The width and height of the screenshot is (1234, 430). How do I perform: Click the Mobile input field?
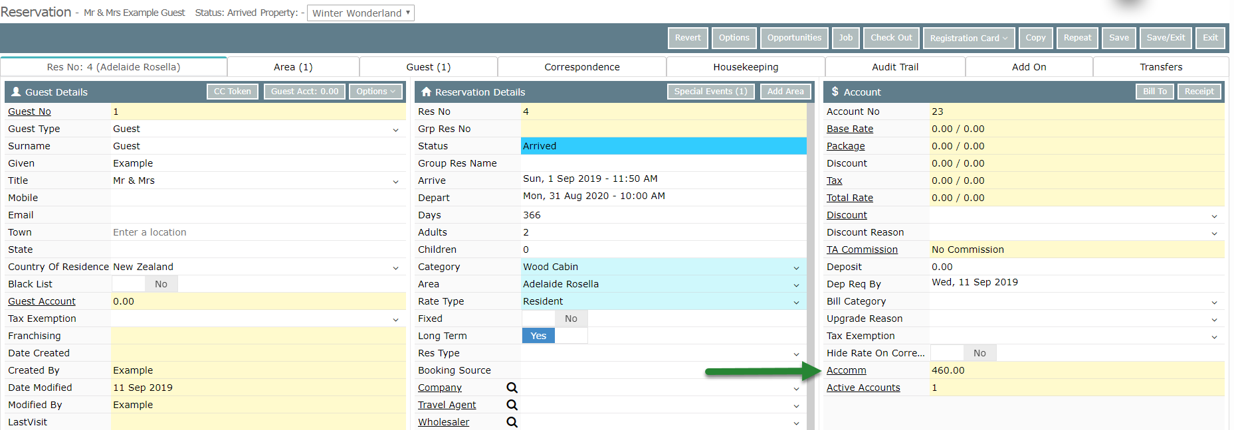click(258, 198)
